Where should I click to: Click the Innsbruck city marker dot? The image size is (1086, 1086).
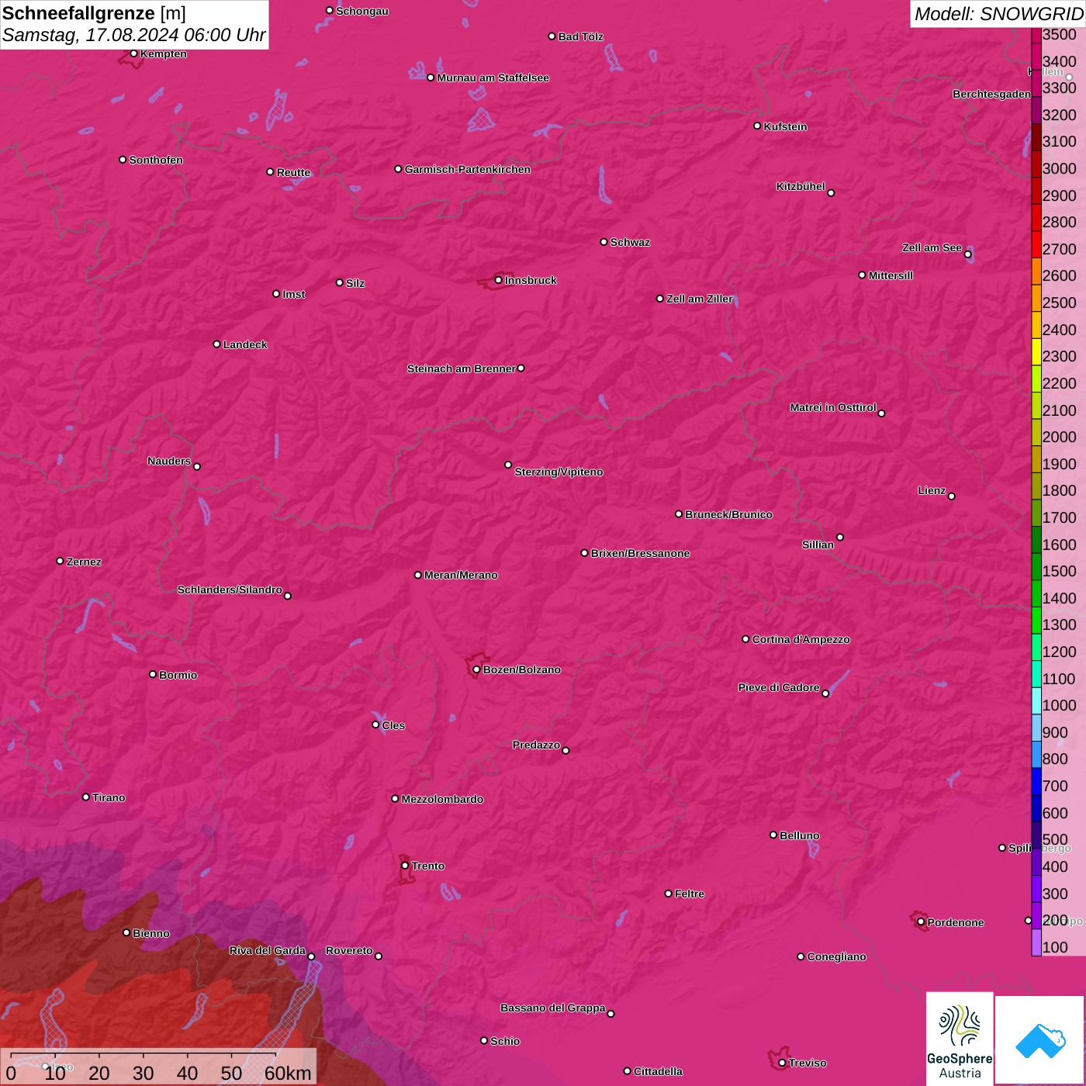click(x=498, y=280)
